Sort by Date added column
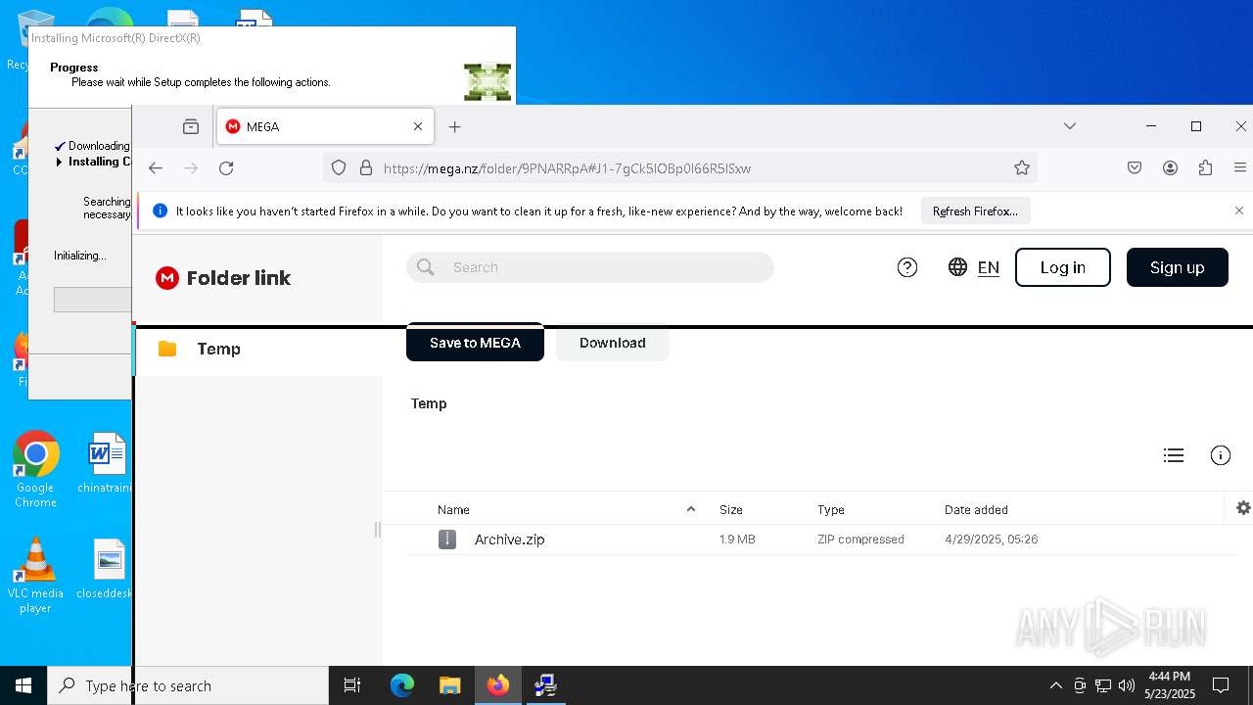Screen dimensions: 1253x705 coord(976,510)
